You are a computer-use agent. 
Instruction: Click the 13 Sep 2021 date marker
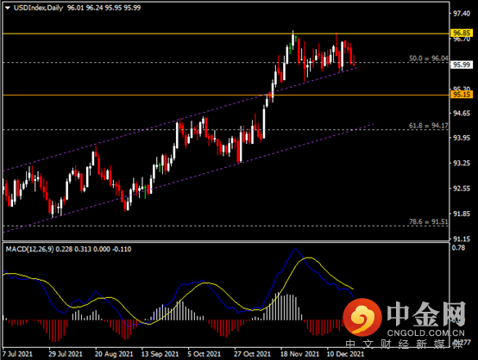point(160,354)
